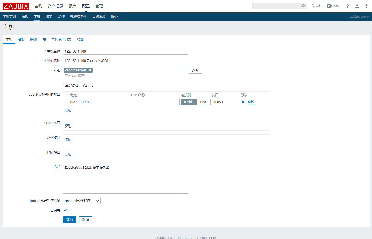372x239 pixels.
Task: Go to 关联项事件 submenu
Action: 78,17
